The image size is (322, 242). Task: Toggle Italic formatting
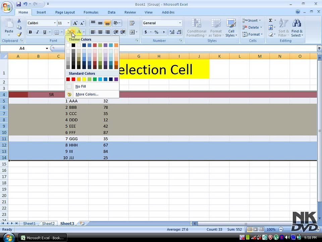(x=37, y=32)
